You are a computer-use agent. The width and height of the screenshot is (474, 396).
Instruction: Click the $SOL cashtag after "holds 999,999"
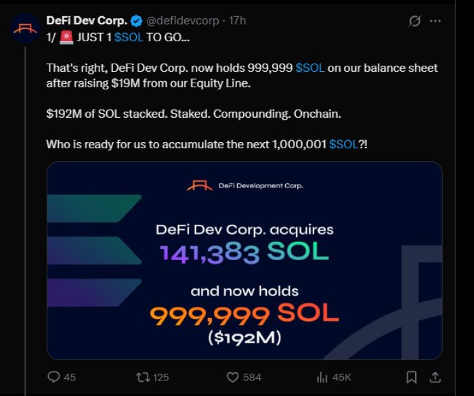coord(310,68)
